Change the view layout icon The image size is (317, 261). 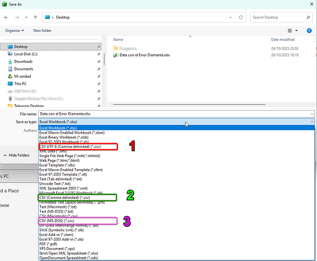coord(290,30)
